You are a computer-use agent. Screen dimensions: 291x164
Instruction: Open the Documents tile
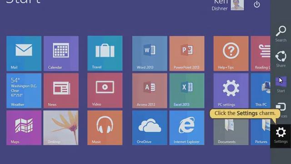coord(231,132)
